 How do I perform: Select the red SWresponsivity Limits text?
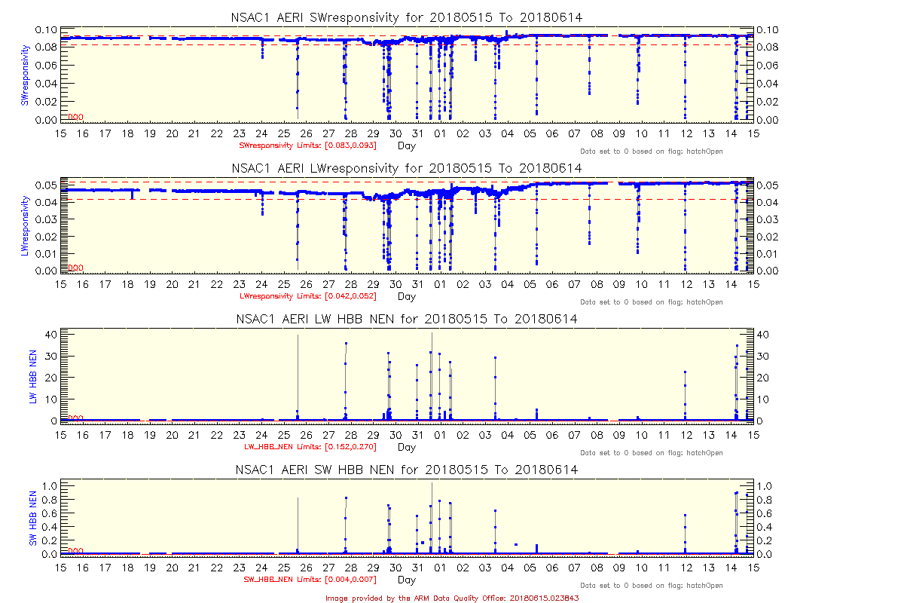click(x=307, y=145)
